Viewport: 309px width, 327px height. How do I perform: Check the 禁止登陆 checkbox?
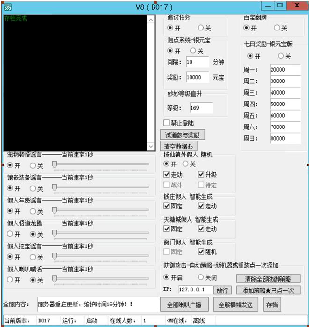tap(166, 123)
